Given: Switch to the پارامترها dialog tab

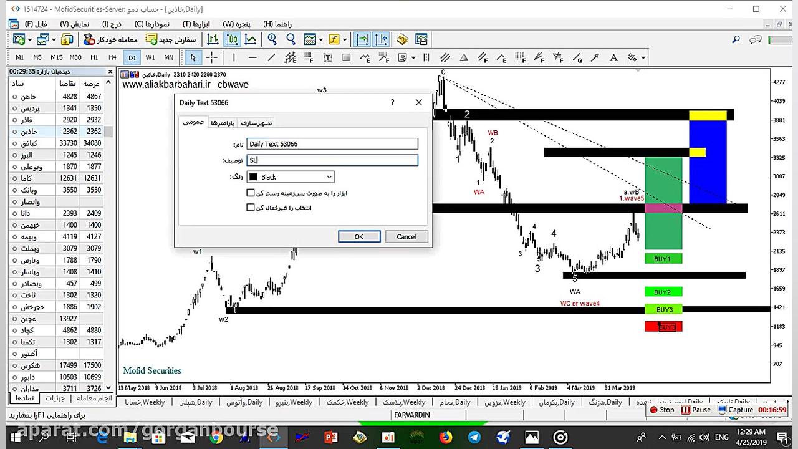Looking at the screenshot, I should [222, 123].
